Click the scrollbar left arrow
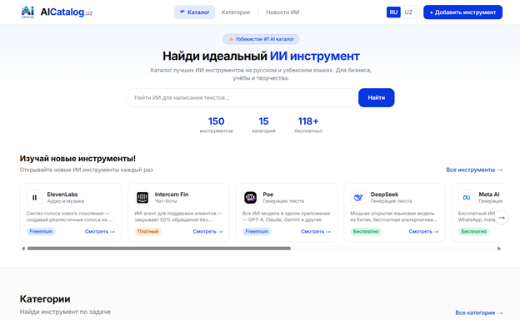 click(x=22, y=249)
